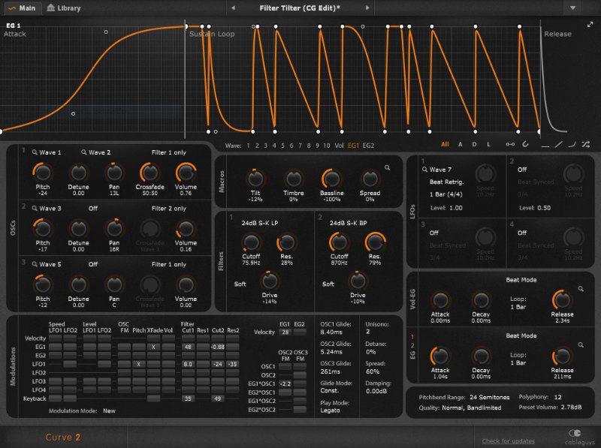Select the curved line draw tool

[x=572, y=144]
